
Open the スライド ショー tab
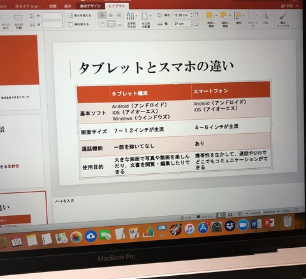(x=28, y=6)
